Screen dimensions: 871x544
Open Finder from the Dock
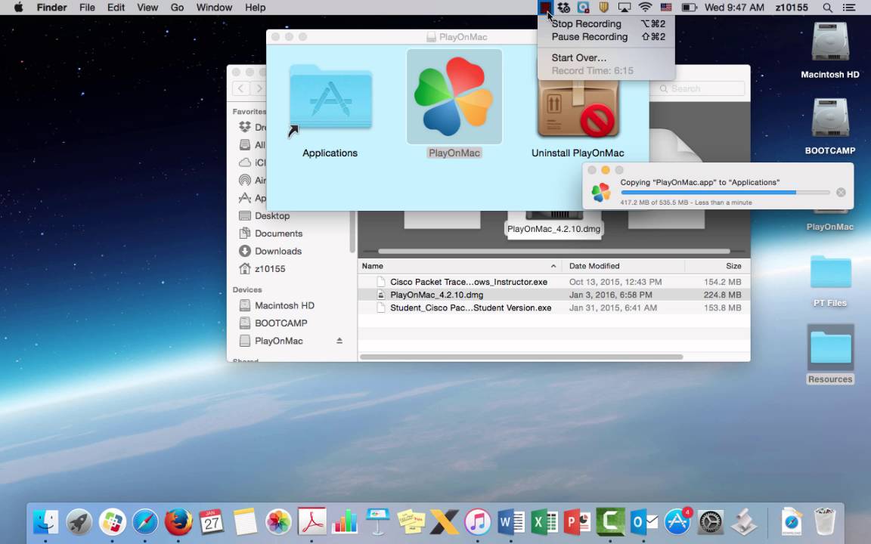click(45, 522)
